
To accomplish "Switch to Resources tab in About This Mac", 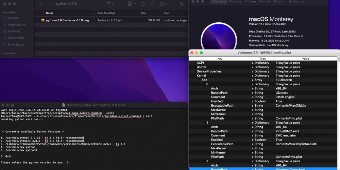I will pos(296,1).
